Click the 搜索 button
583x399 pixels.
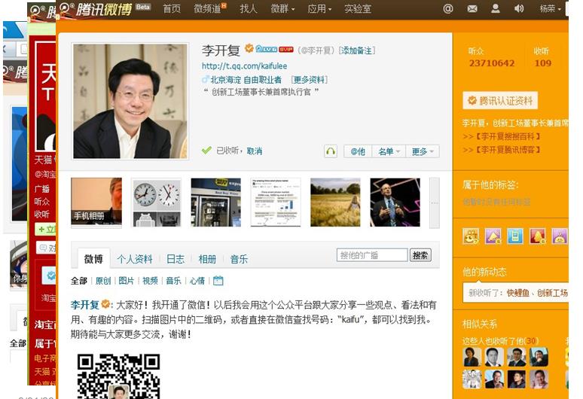[420, 255]
